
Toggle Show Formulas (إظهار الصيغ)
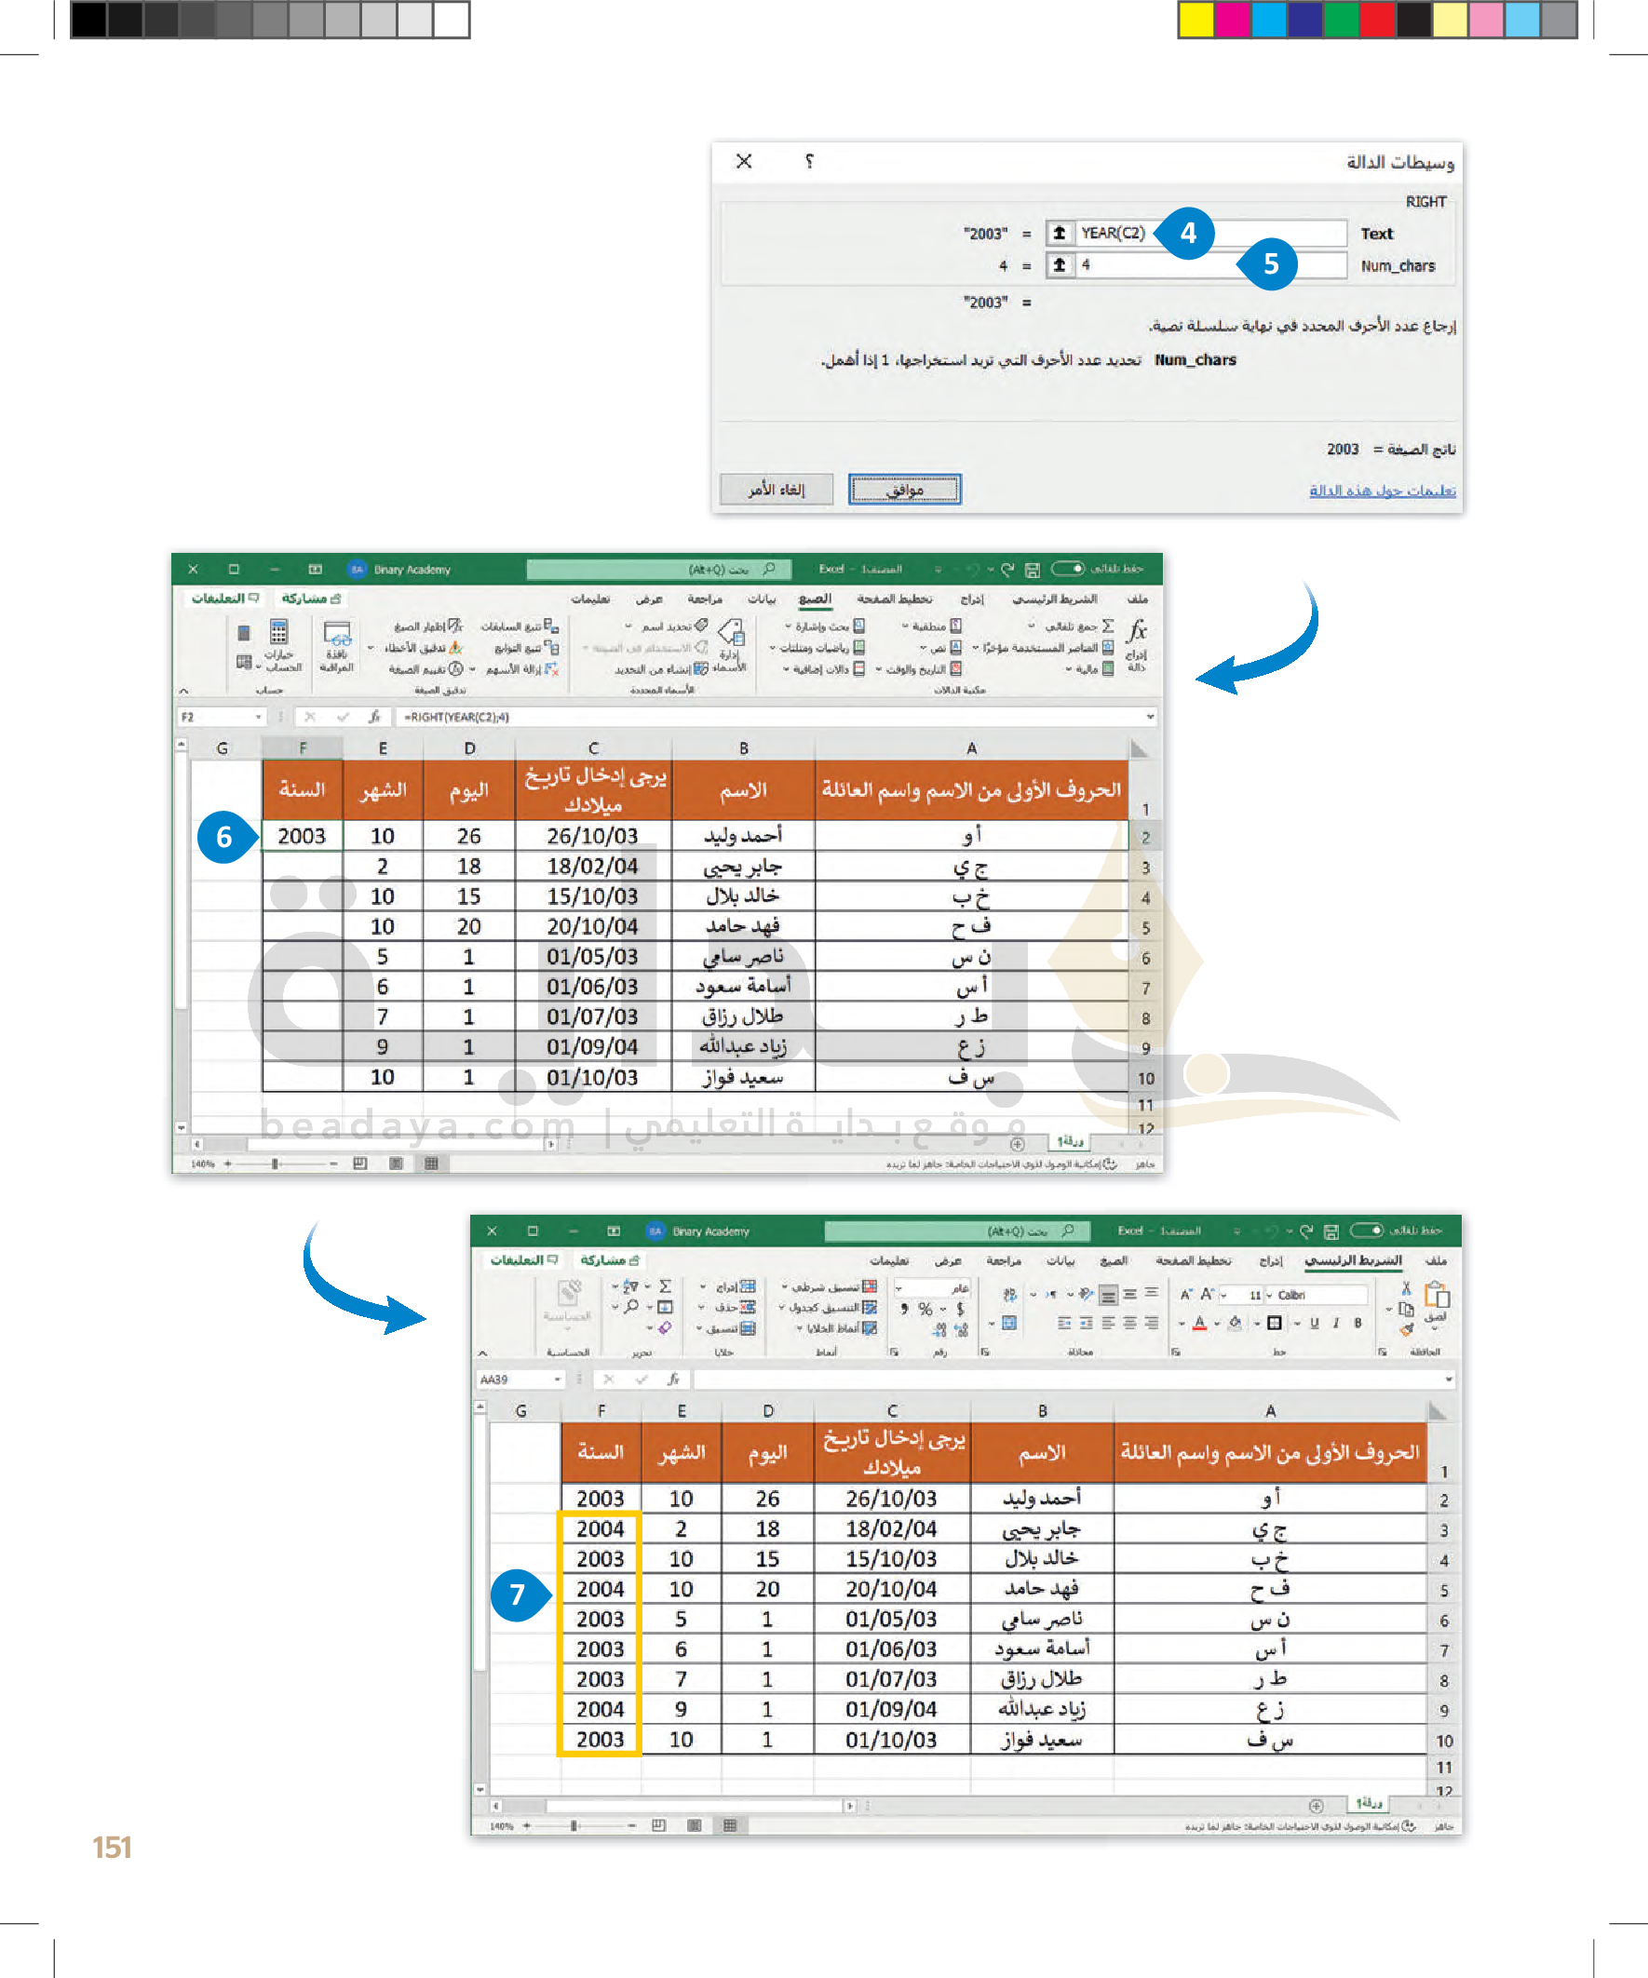pyautogui.click(x=456, y=626)
